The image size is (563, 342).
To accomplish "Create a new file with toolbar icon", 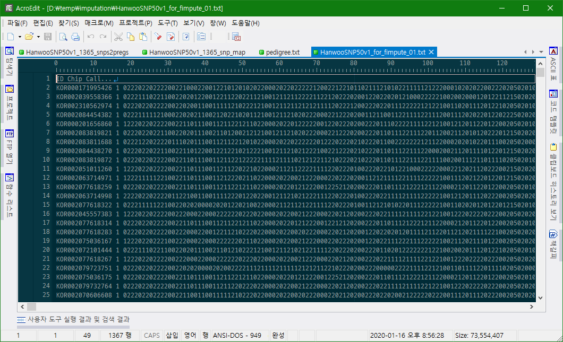I will [11, 37].
